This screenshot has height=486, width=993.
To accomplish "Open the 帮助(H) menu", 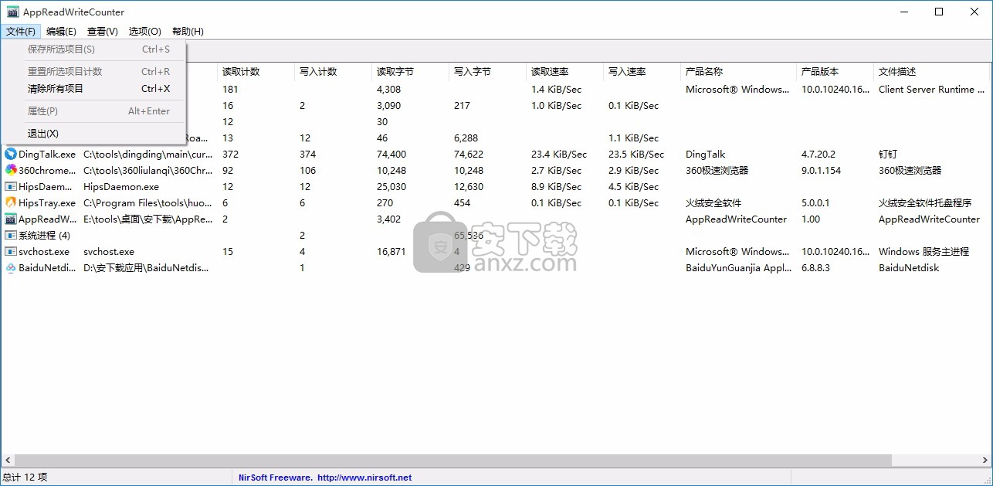I will [x=188, y=32].
